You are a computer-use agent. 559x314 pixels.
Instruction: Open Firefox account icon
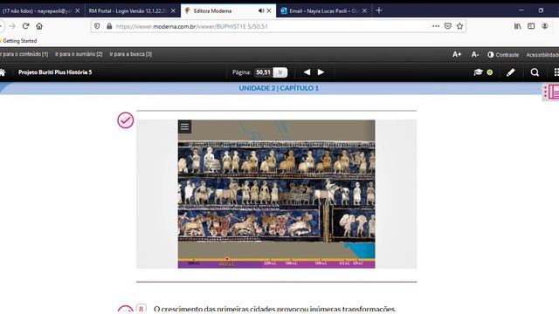coord(545,26)
